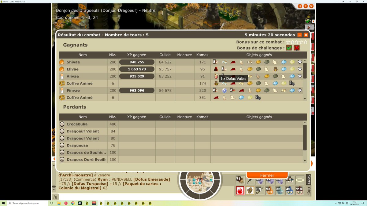Click the game help question mark icon

(x=306, y=6)
